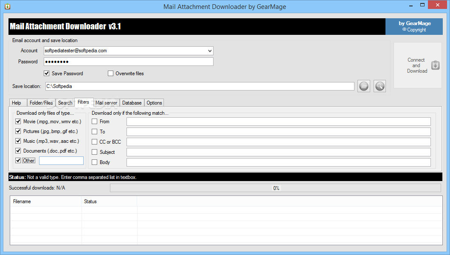The image size is (450, 255).
Task: Uncheck the Pictures file type filter
Action: [x=18, y=131]
